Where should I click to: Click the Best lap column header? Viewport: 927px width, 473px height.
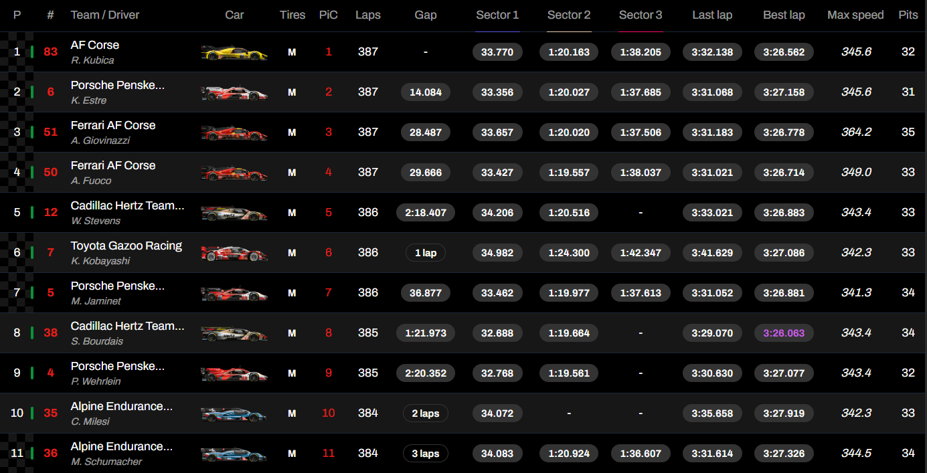(784, 15)
